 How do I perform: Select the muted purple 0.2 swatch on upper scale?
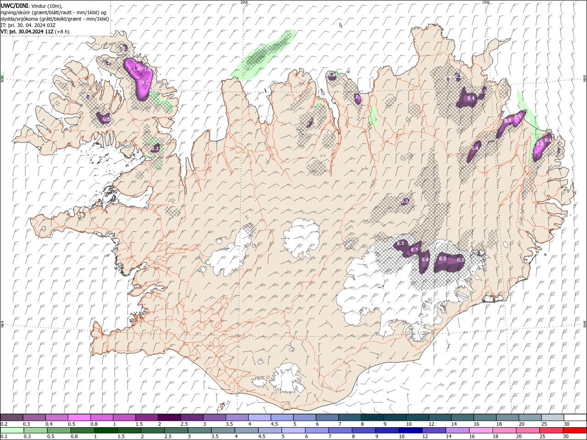pos(11,418)
